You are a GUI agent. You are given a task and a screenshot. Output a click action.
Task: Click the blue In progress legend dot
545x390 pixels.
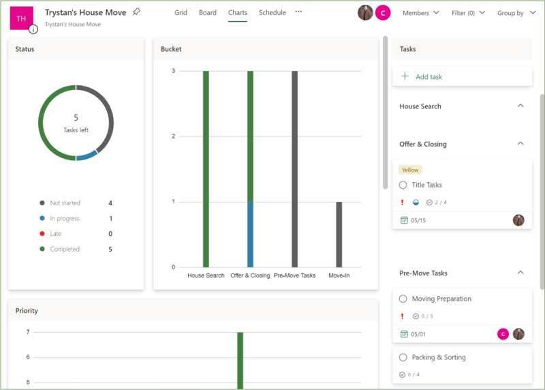point(42,218)
